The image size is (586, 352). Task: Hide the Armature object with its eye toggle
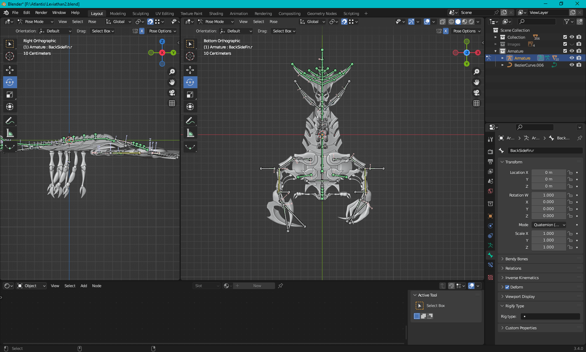pos(571,58)
